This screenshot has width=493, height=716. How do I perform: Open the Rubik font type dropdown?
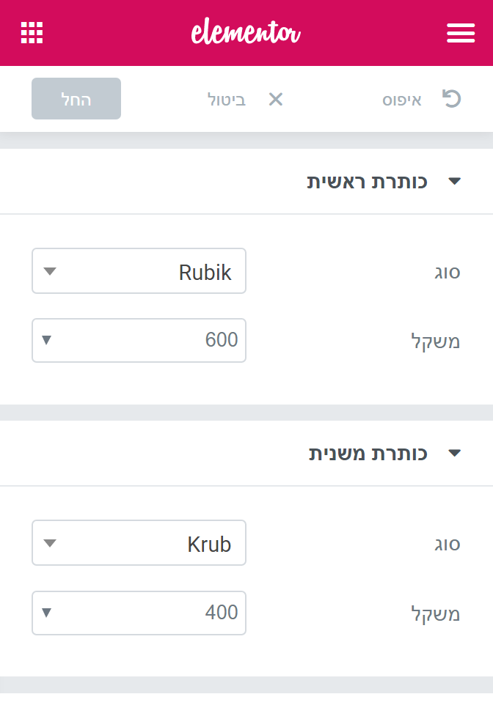click(139, 271)
